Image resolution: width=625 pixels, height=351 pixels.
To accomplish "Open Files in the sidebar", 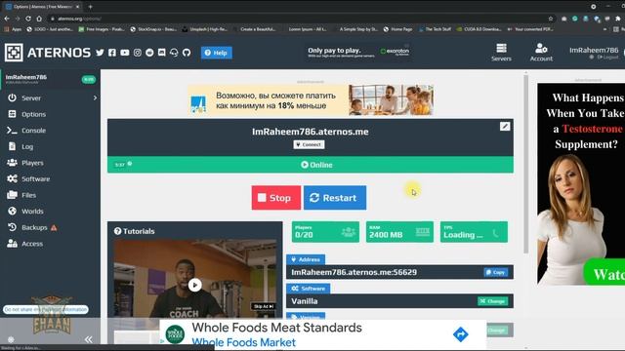I will click(28, 195).
